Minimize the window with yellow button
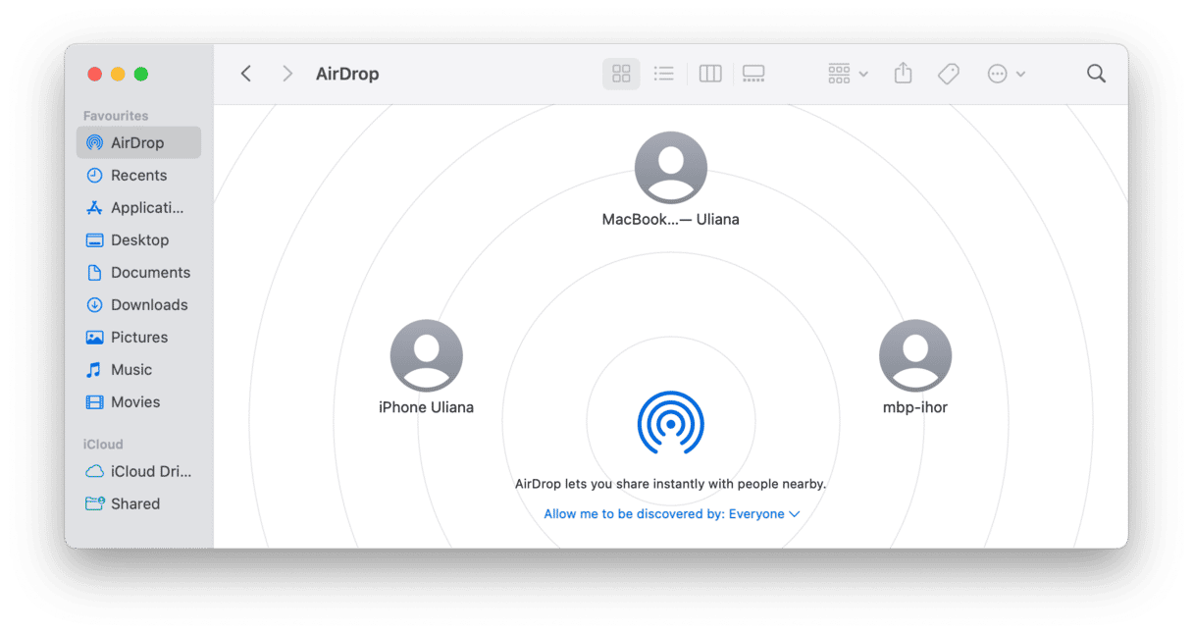The width and height of the screenshot is (1193, 634). tap(118, 74)
